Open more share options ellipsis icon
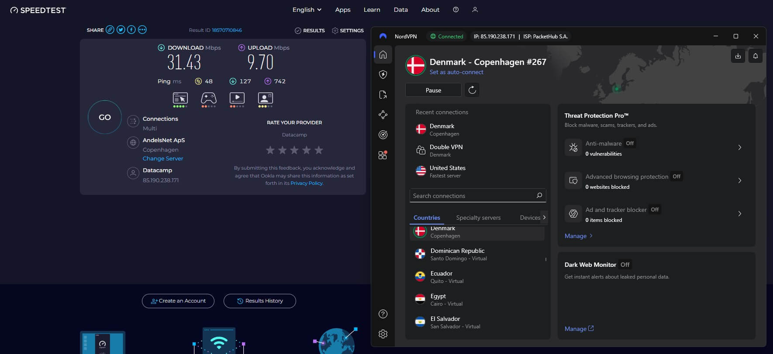 point(142,30)
